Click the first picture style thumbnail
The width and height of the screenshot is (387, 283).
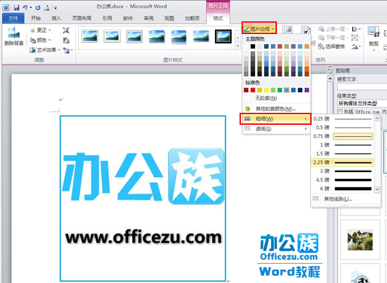pyautogui.click(x=90, y=36)
